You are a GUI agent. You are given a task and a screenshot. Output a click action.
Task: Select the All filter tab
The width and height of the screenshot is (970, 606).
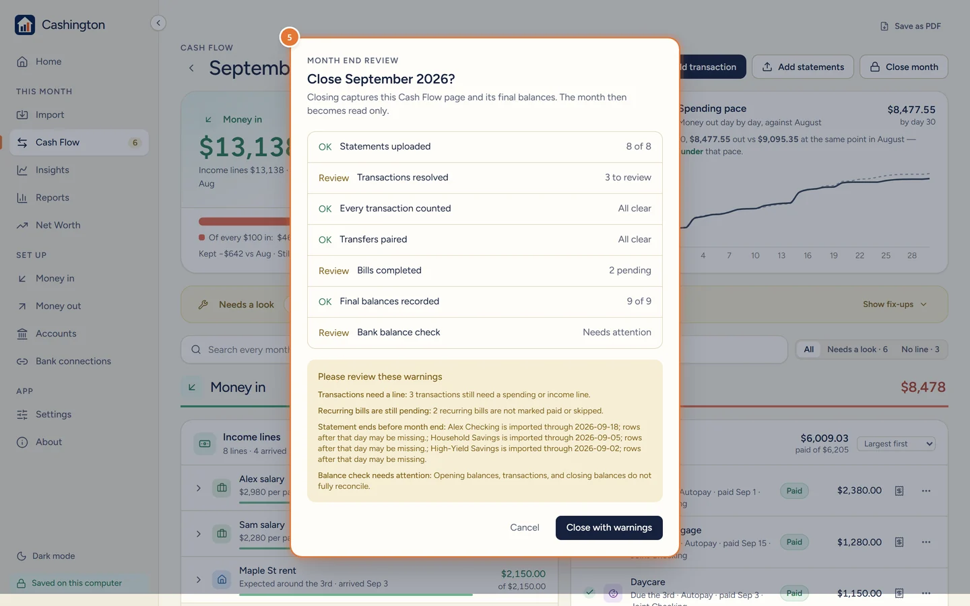pyautogui.click(x=808, y=349)
